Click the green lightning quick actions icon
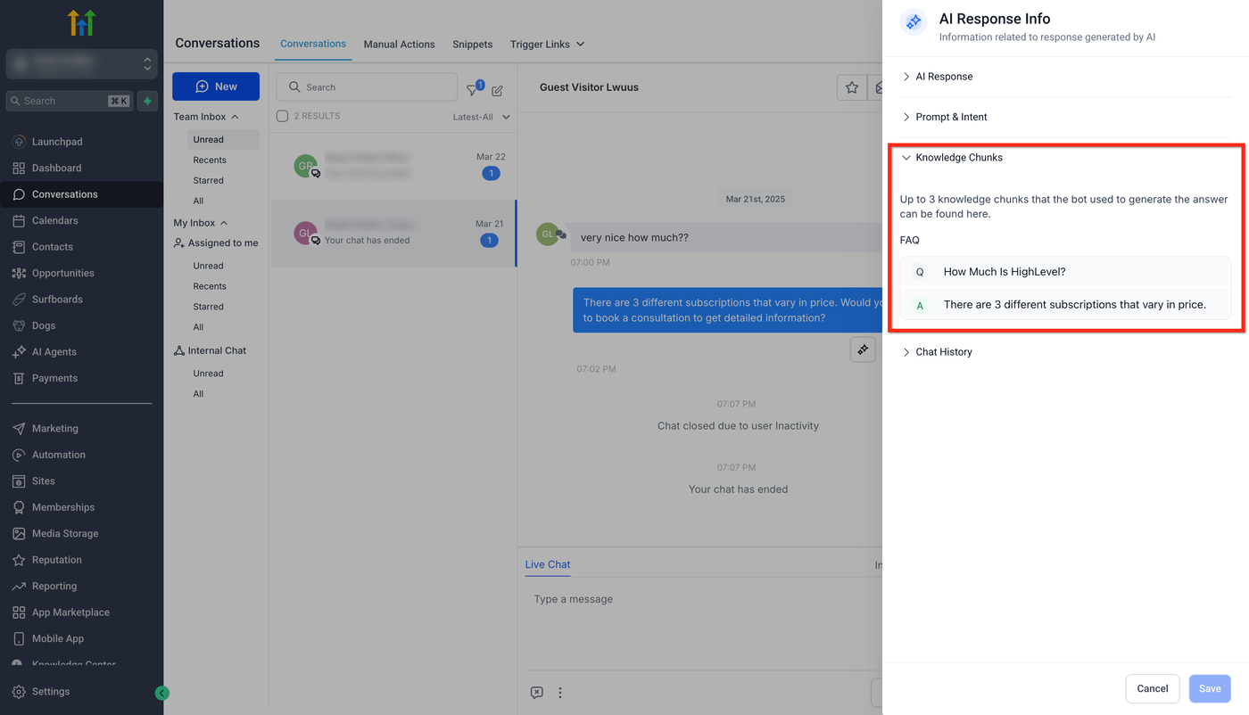The width and height of the screenshot is (1249, 715). click(148, 101)
